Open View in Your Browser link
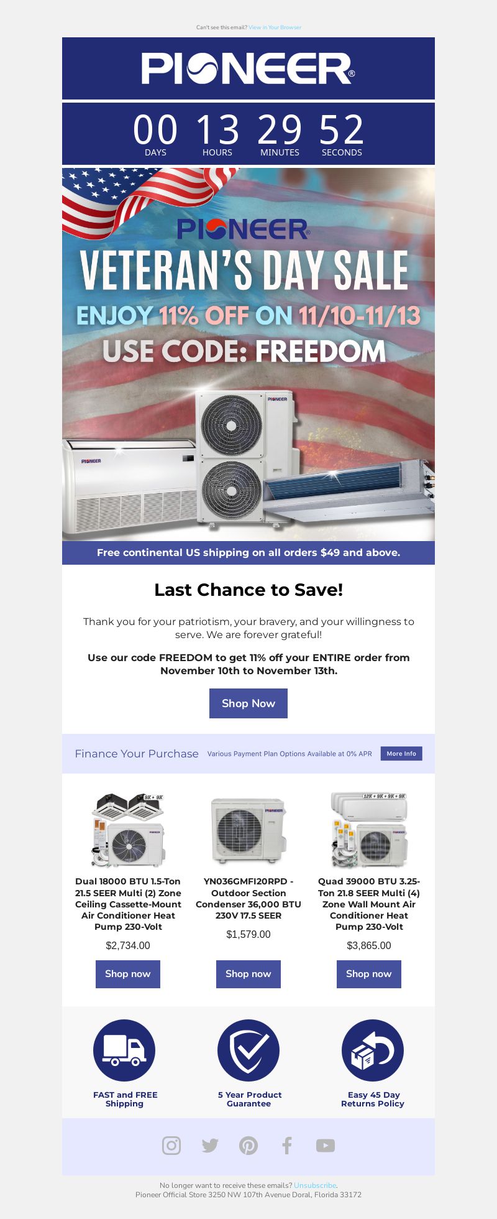The image size is (497, 1219). [x=275, y=27]
